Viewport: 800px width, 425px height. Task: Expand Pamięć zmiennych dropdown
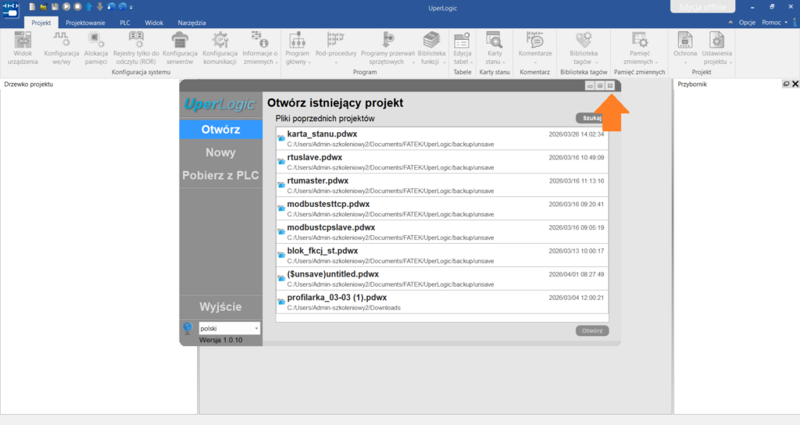pyautogui.click(x=656, y=62)
